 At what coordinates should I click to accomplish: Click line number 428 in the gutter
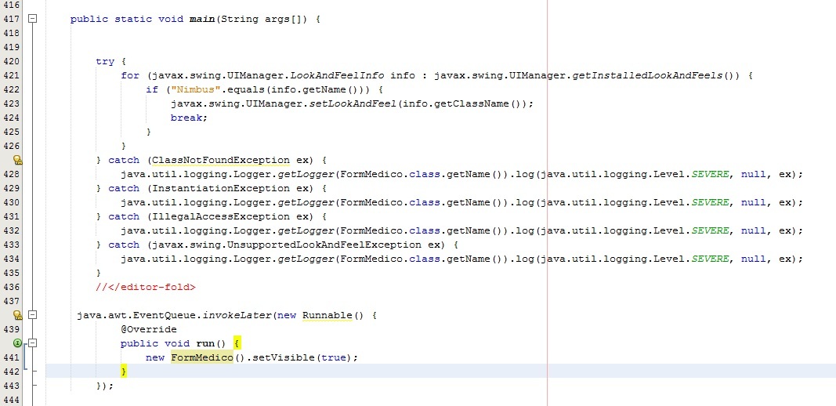click(11, 175)
